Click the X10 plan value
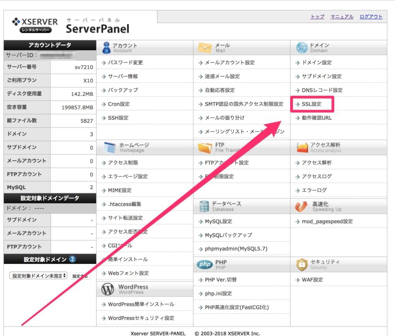Viewport: 395px width, 336px height. [88, 81]
